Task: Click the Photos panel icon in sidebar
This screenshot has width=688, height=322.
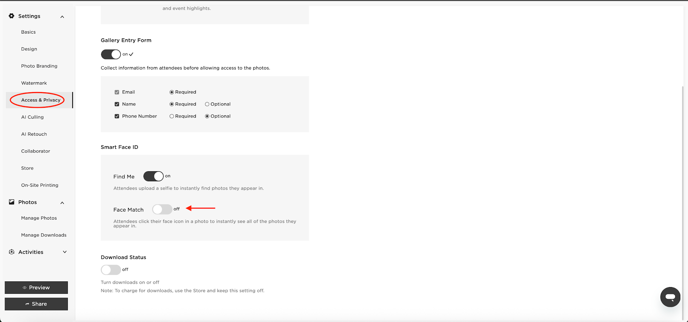Action: pyautogui.click(x=12, y=201)
